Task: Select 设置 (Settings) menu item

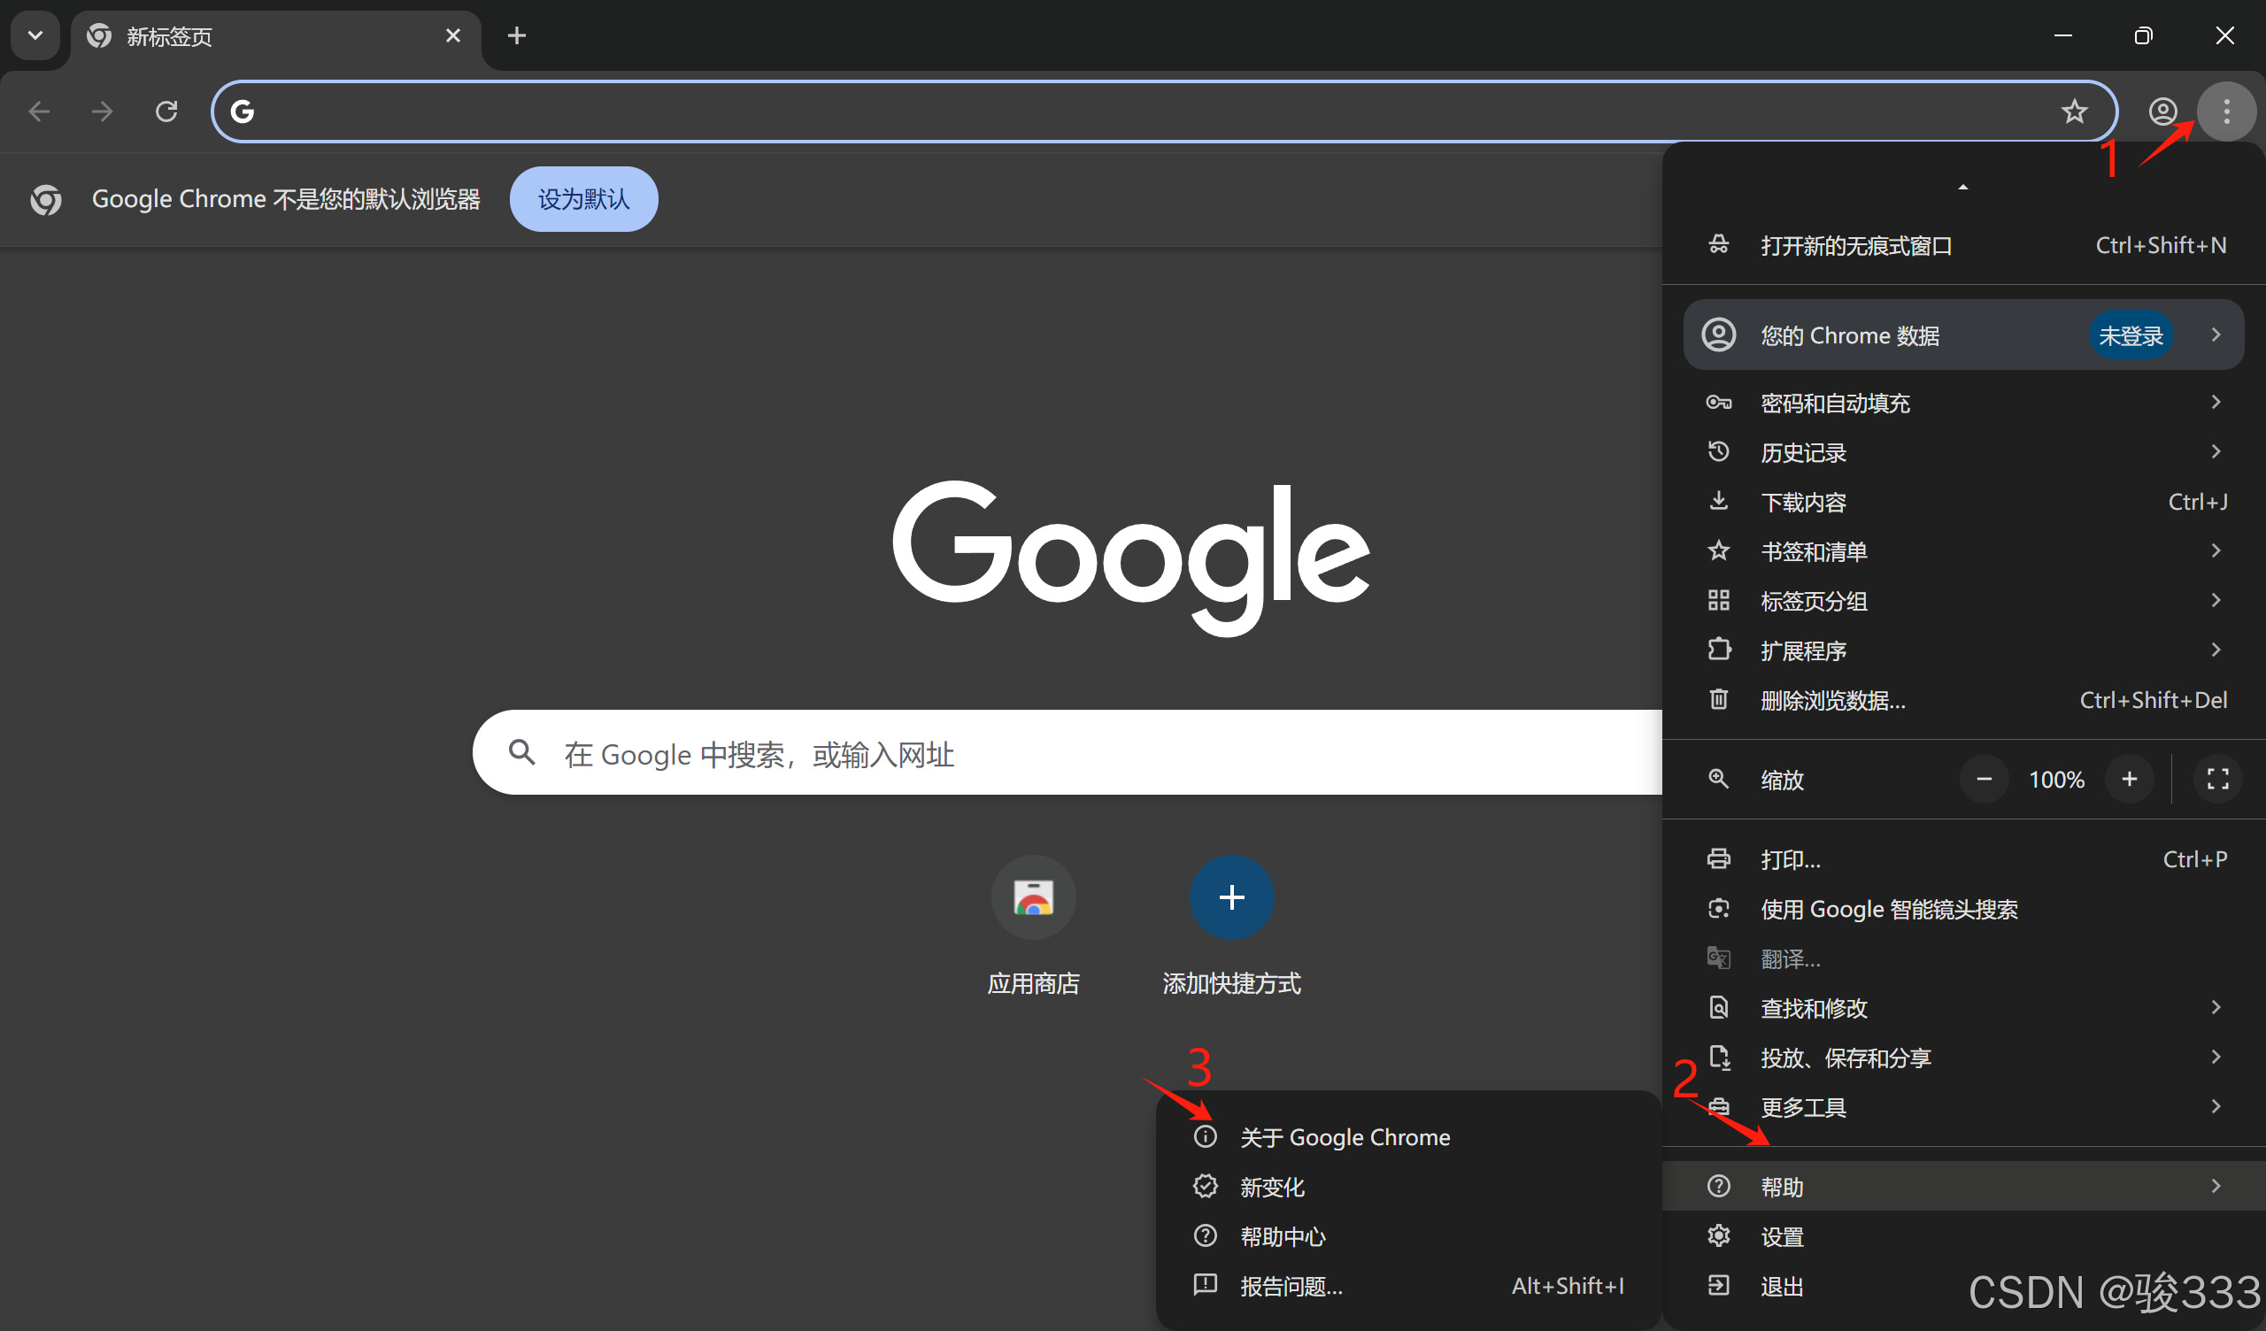Action: 1782,1236
